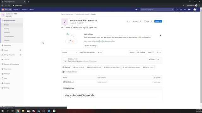This screenshot has width=202, height=113.
Task: Open Operations in the sidebar
Action: pyautogui.click(x=8, y=69)
